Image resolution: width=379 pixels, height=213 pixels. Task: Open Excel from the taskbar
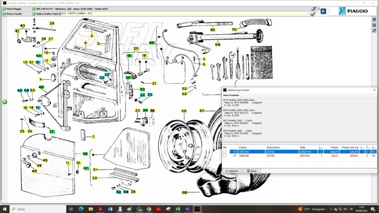tap(178, 209)
